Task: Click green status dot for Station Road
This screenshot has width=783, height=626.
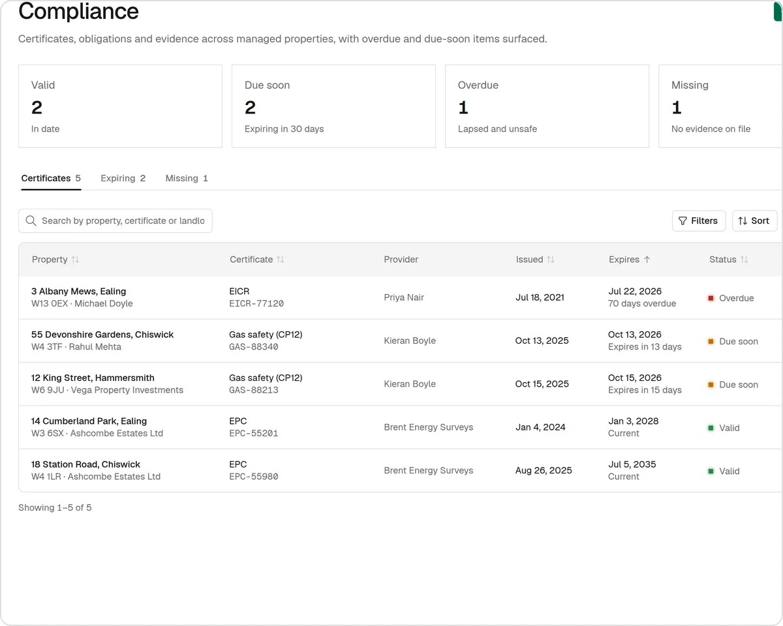Action: (711, 471)
